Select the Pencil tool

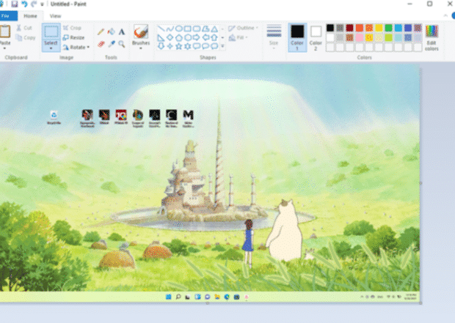[101, 31]
